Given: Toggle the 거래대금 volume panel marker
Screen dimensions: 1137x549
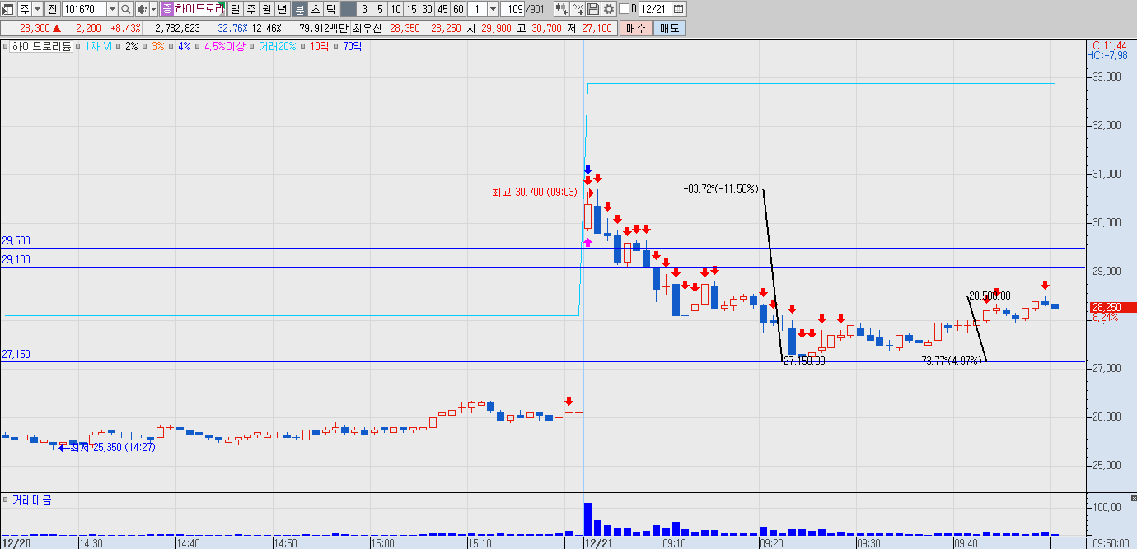Looking at the screenshot, I should click(6, 500).
